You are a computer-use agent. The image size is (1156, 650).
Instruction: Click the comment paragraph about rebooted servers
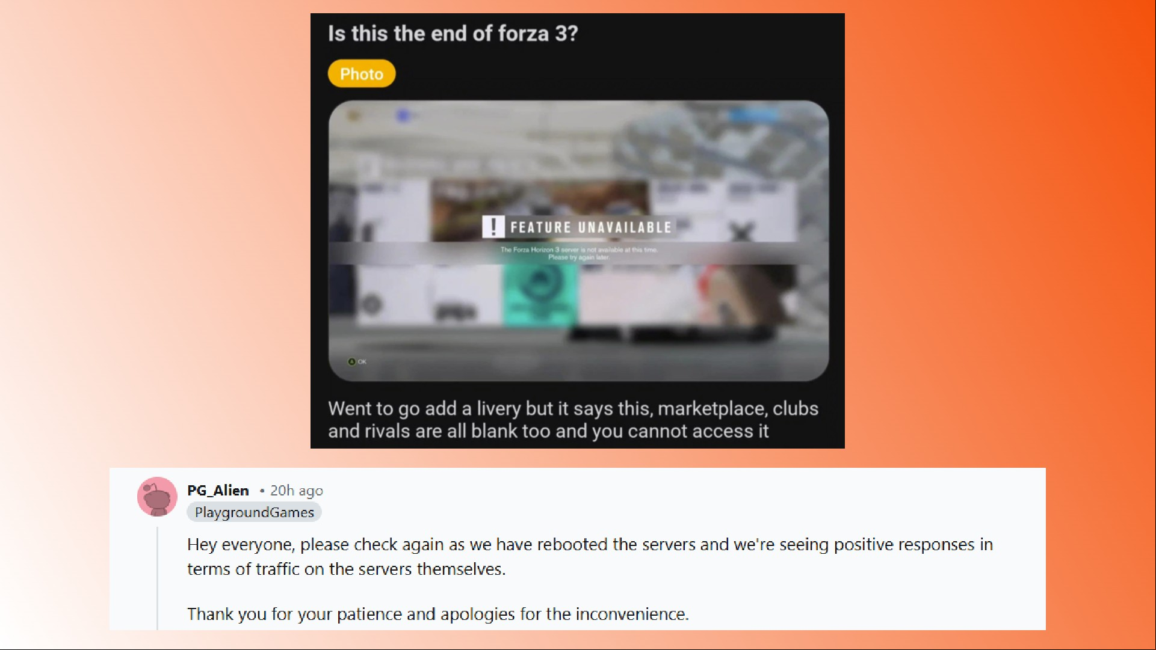(590, 556)
